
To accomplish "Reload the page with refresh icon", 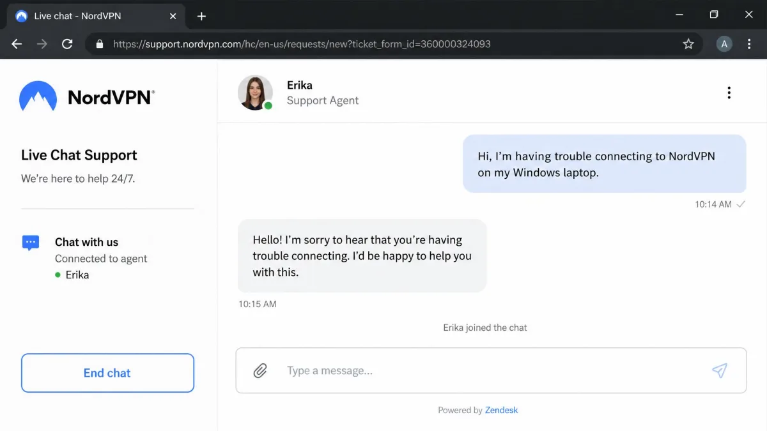I will [67, 44].
